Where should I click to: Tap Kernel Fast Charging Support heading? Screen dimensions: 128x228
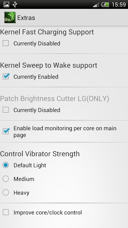(x=47, y=32)
